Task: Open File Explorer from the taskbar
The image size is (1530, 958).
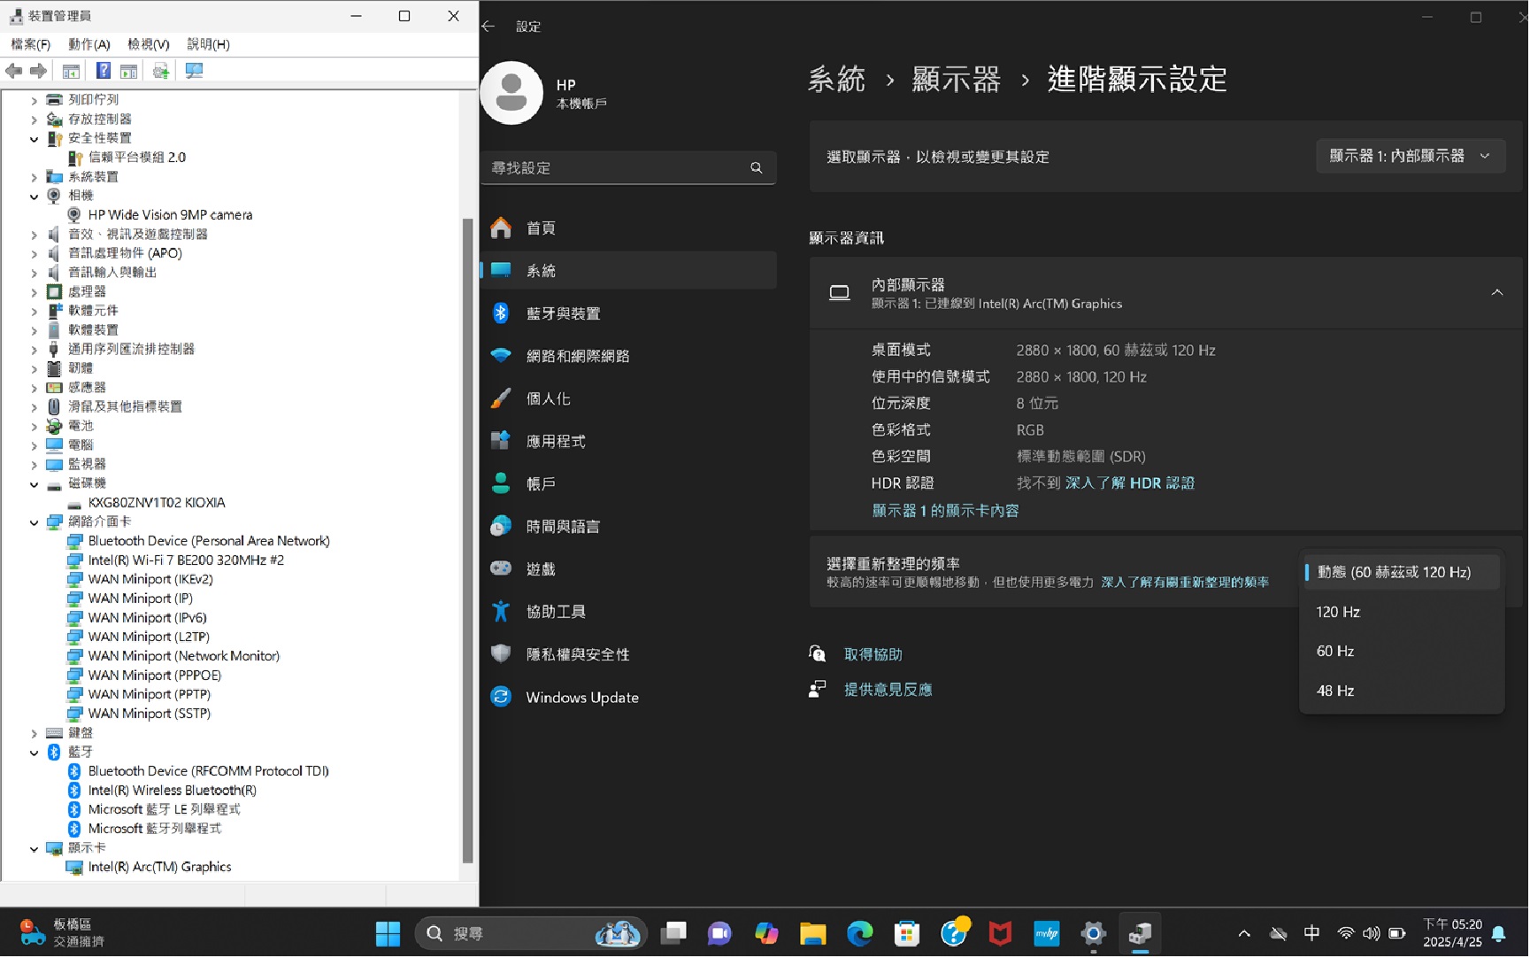Action: [812, 934]
